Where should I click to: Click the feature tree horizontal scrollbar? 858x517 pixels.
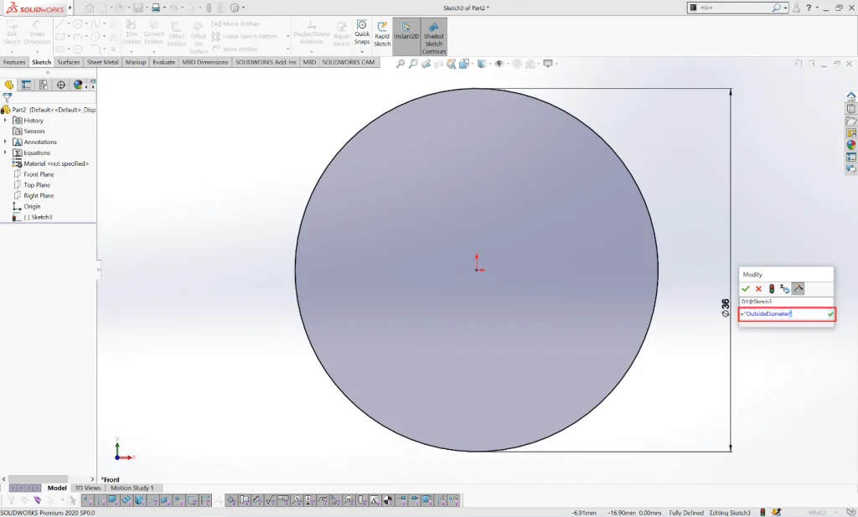click(38, 479)
